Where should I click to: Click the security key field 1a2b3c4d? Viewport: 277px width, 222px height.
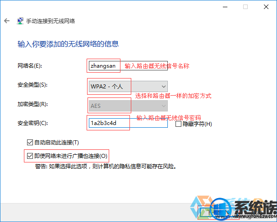coord(128,123)
